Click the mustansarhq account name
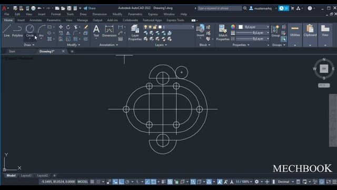 263,8
